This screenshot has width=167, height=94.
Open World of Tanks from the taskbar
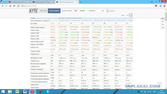(40, 92)
